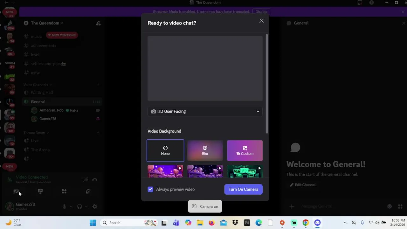407x229 pixels.
Task: Open the achievements text channel
Action: [x=44, y=45]
